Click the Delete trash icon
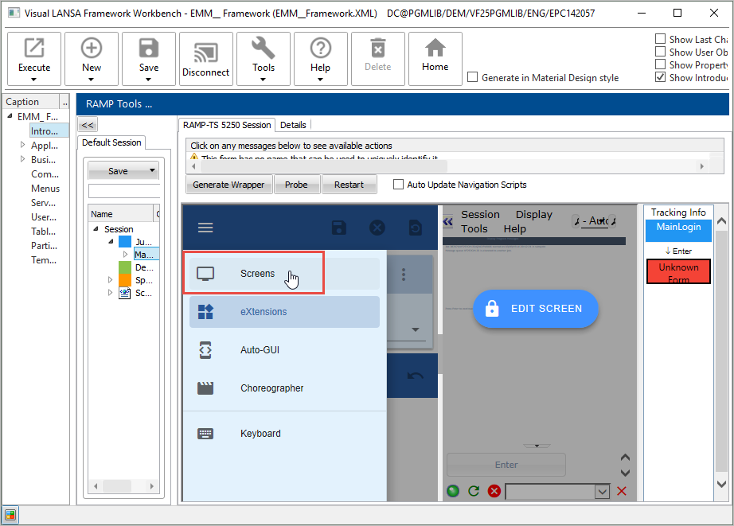This screenshot has height=526, width=734. [x=378, y=49]
